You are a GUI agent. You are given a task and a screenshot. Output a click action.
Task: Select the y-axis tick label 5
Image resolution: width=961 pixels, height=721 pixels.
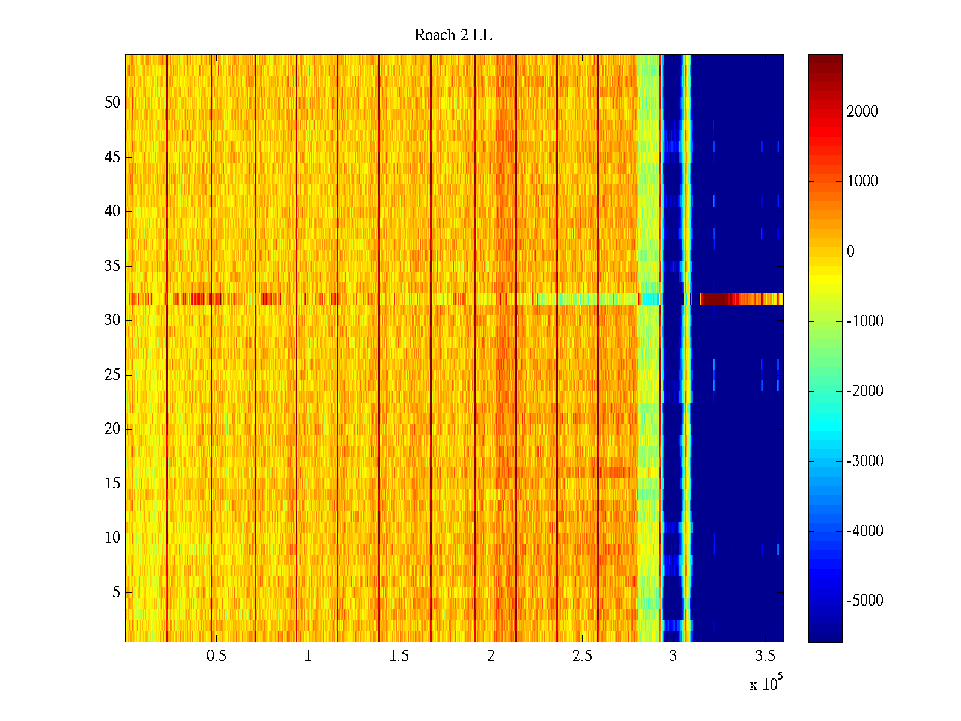[116, 592]
